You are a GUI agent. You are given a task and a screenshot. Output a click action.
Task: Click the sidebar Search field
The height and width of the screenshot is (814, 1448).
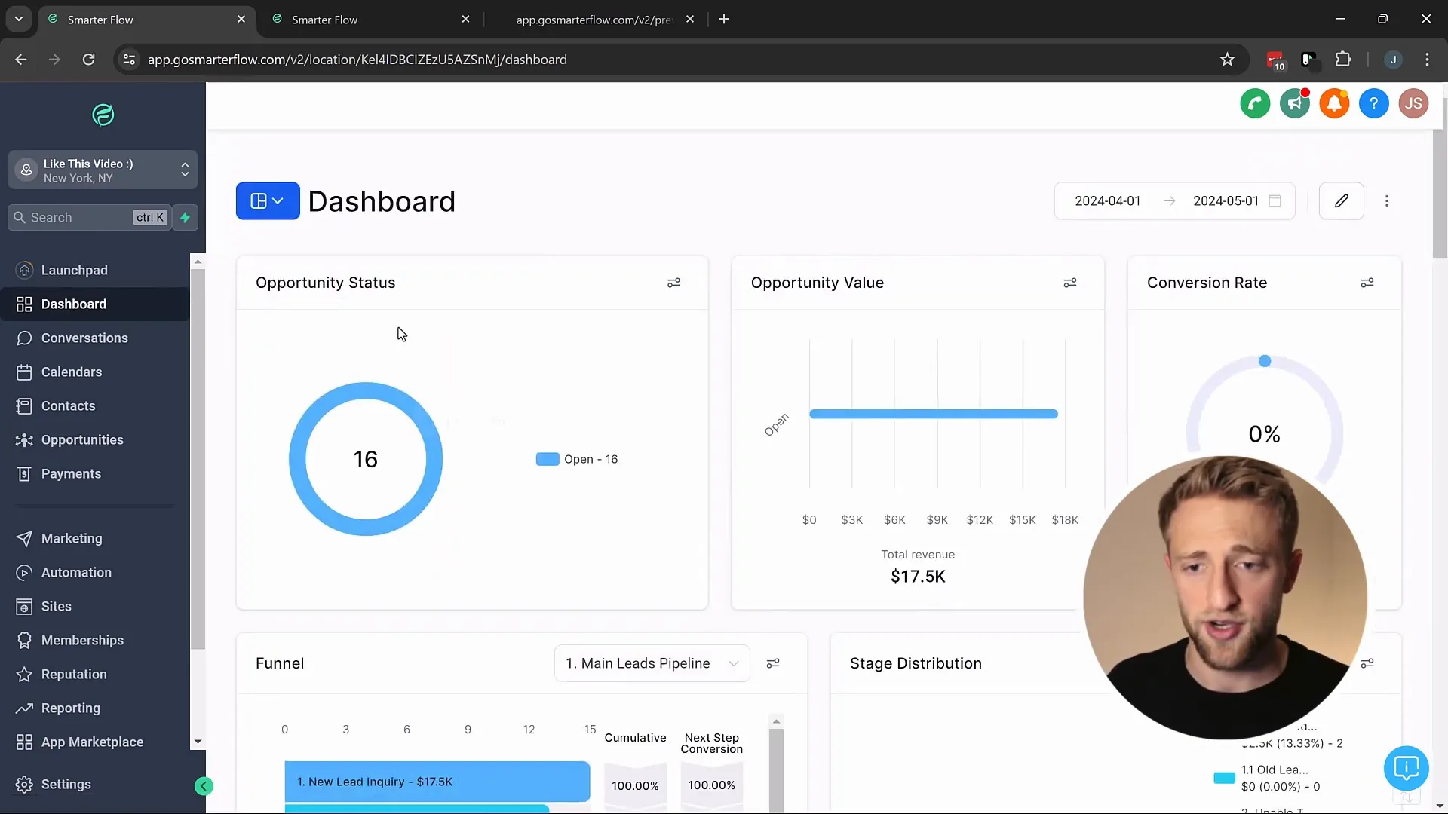(x=90, y=217)
